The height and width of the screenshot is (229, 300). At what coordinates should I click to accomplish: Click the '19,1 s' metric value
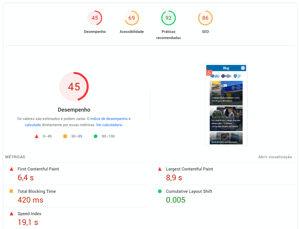tap(28, 222)
